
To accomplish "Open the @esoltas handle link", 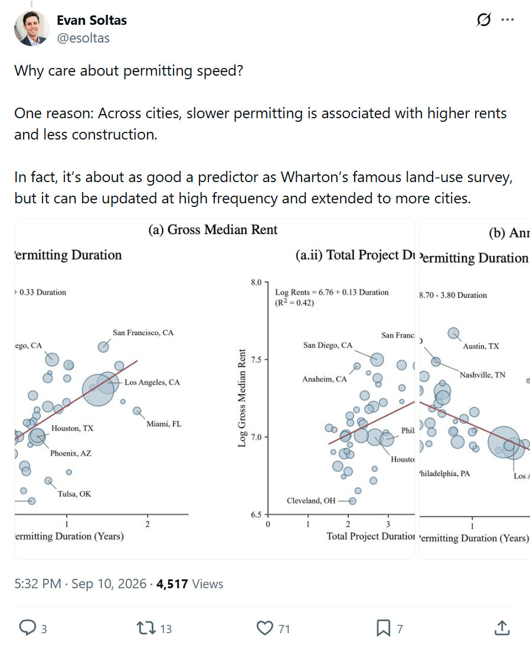I will click(83, 38).
